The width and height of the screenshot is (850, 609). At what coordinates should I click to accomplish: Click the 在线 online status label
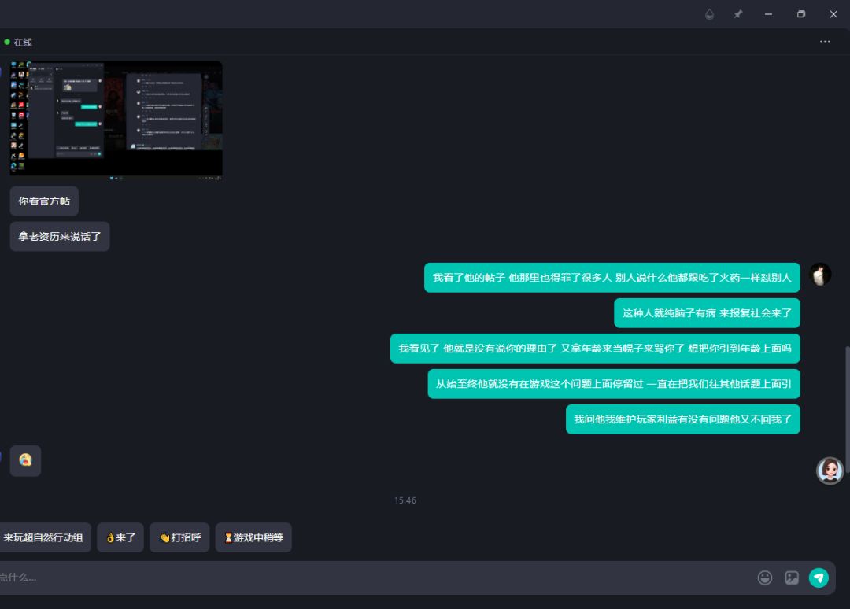click(x=23, y=42)
